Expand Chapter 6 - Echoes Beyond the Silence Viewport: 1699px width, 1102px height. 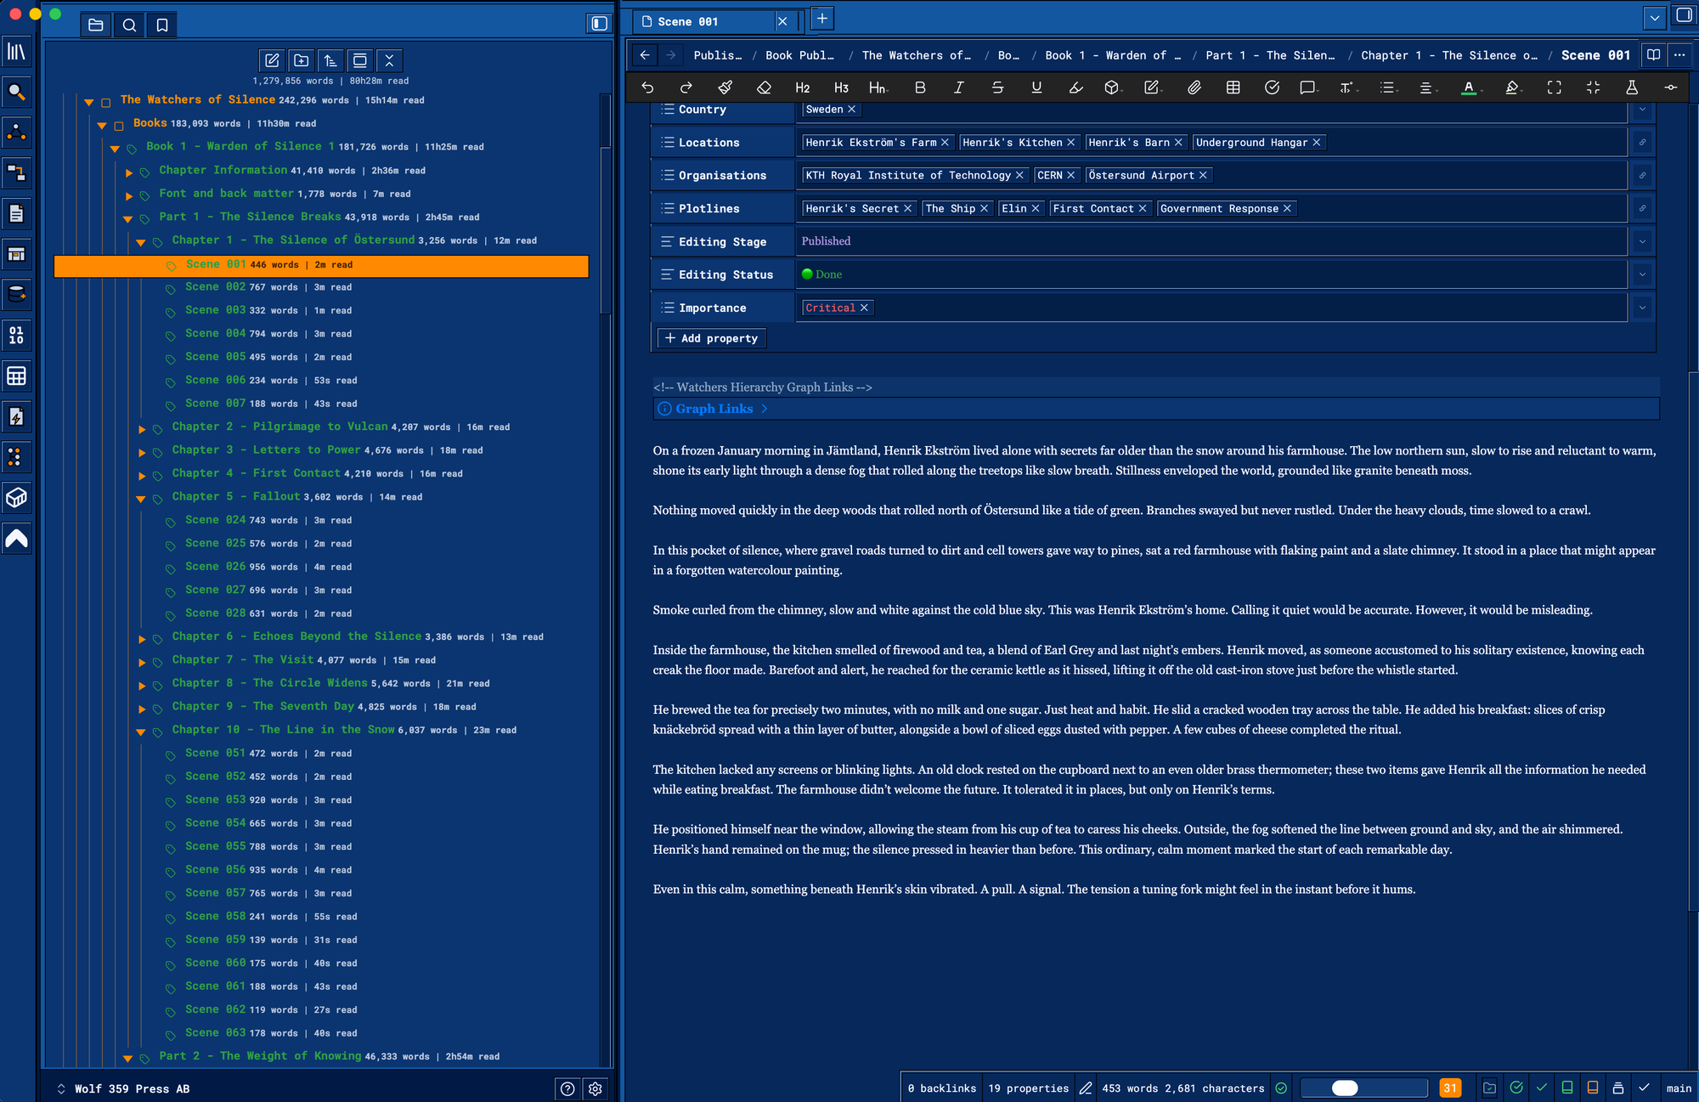click(142, 639)
